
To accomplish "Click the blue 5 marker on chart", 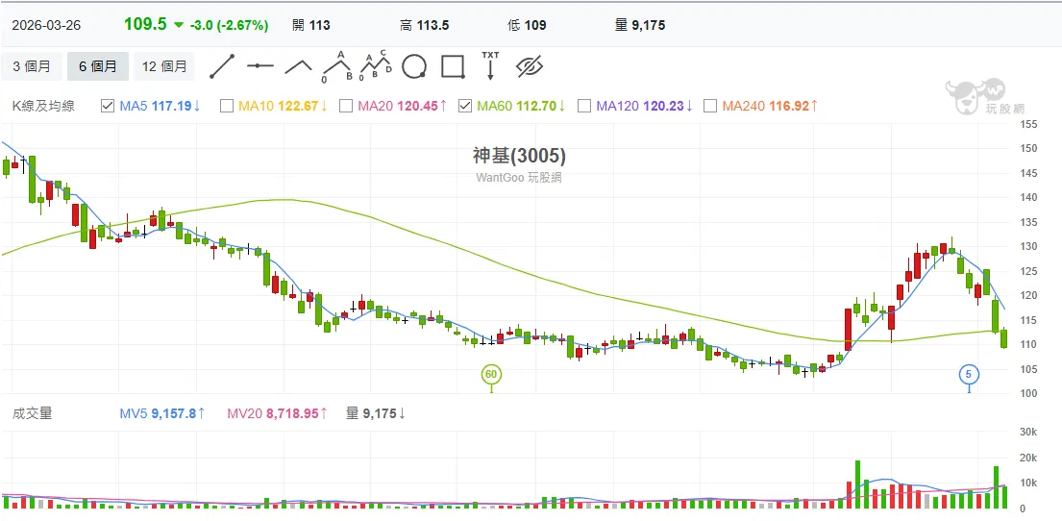I will 969,374.
